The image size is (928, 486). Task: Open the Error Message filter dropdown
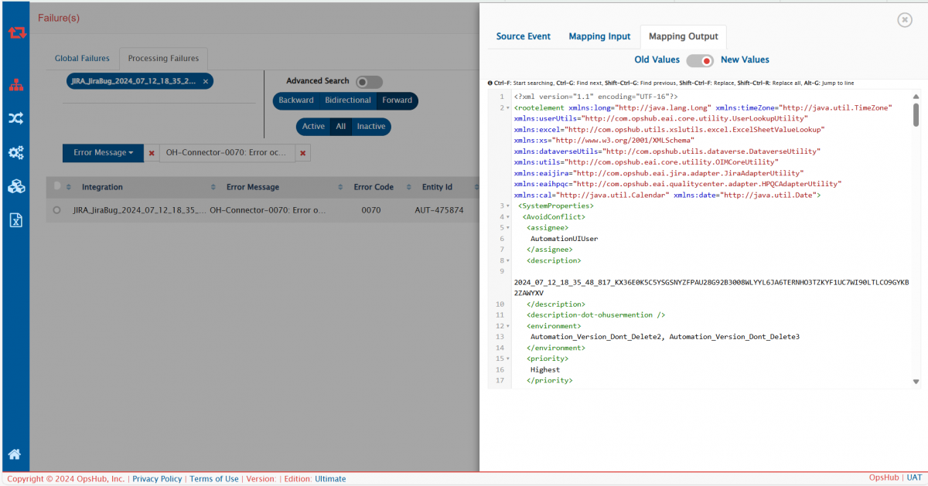pyautogui.click(x=104, y=153)
